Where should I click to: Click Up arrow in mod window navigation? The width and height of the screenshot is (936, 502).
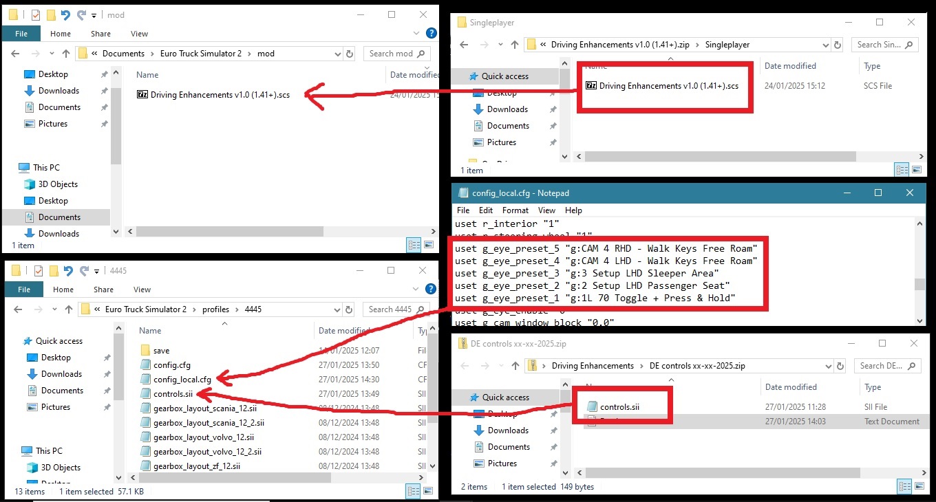click(x=66, y=54)
